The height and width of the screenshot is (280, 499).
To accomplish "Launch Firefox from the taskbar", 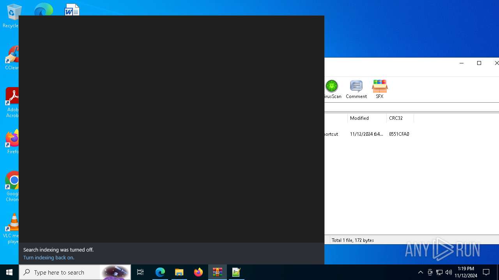I will pyautogui.click(x=198, y=272).
